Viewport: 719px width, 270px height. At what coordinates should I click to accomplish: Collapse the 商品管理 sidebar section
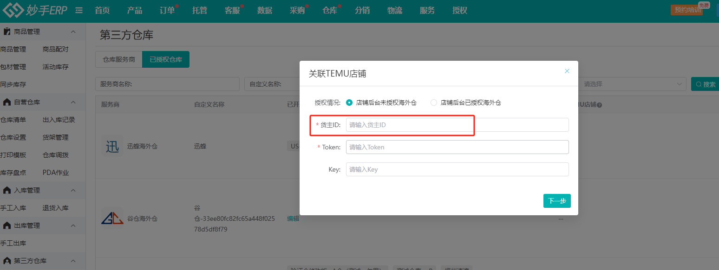pos(73,32)
